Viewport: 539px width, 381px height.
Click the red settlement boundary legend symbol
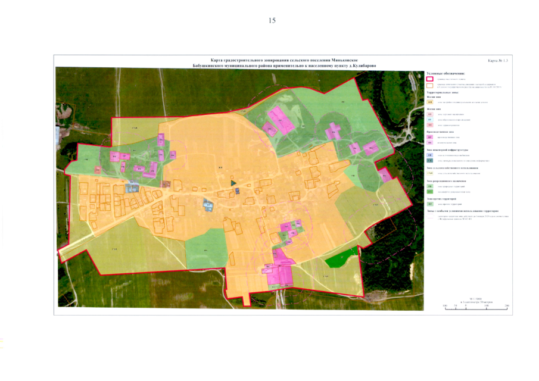pos(431,79)
